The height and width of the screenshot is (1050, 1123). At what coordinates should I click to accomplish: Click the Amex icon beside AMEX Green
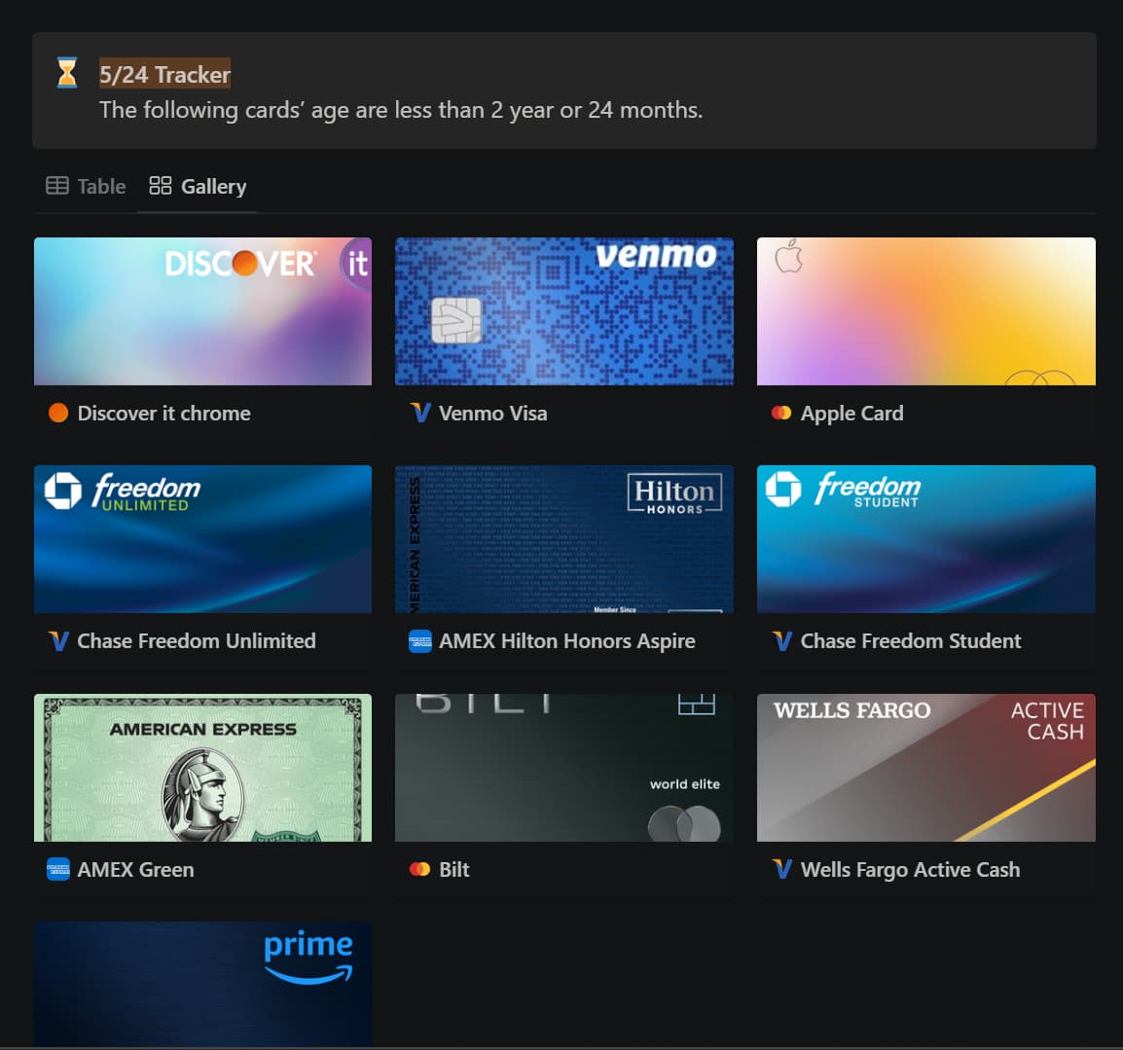pos(58,869)
